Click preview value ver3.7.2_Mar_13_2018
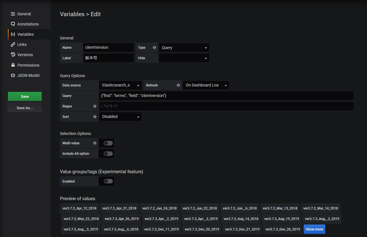Screen dimensions: 367x237 pos(280,208)
